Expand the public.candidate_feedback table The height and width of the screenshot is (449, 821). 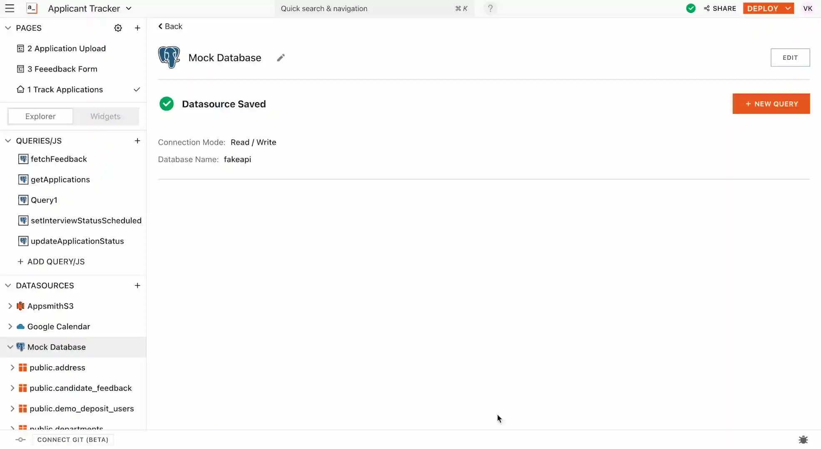coord(12,388)
